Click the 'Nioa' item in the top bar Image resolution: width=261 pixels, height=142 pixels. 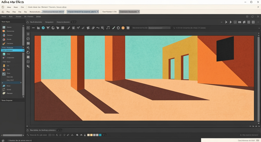click(x=9, y=7)
